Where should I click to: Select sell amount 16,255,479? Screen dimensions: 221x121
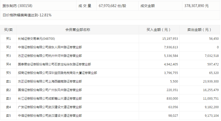click(211, 90)
